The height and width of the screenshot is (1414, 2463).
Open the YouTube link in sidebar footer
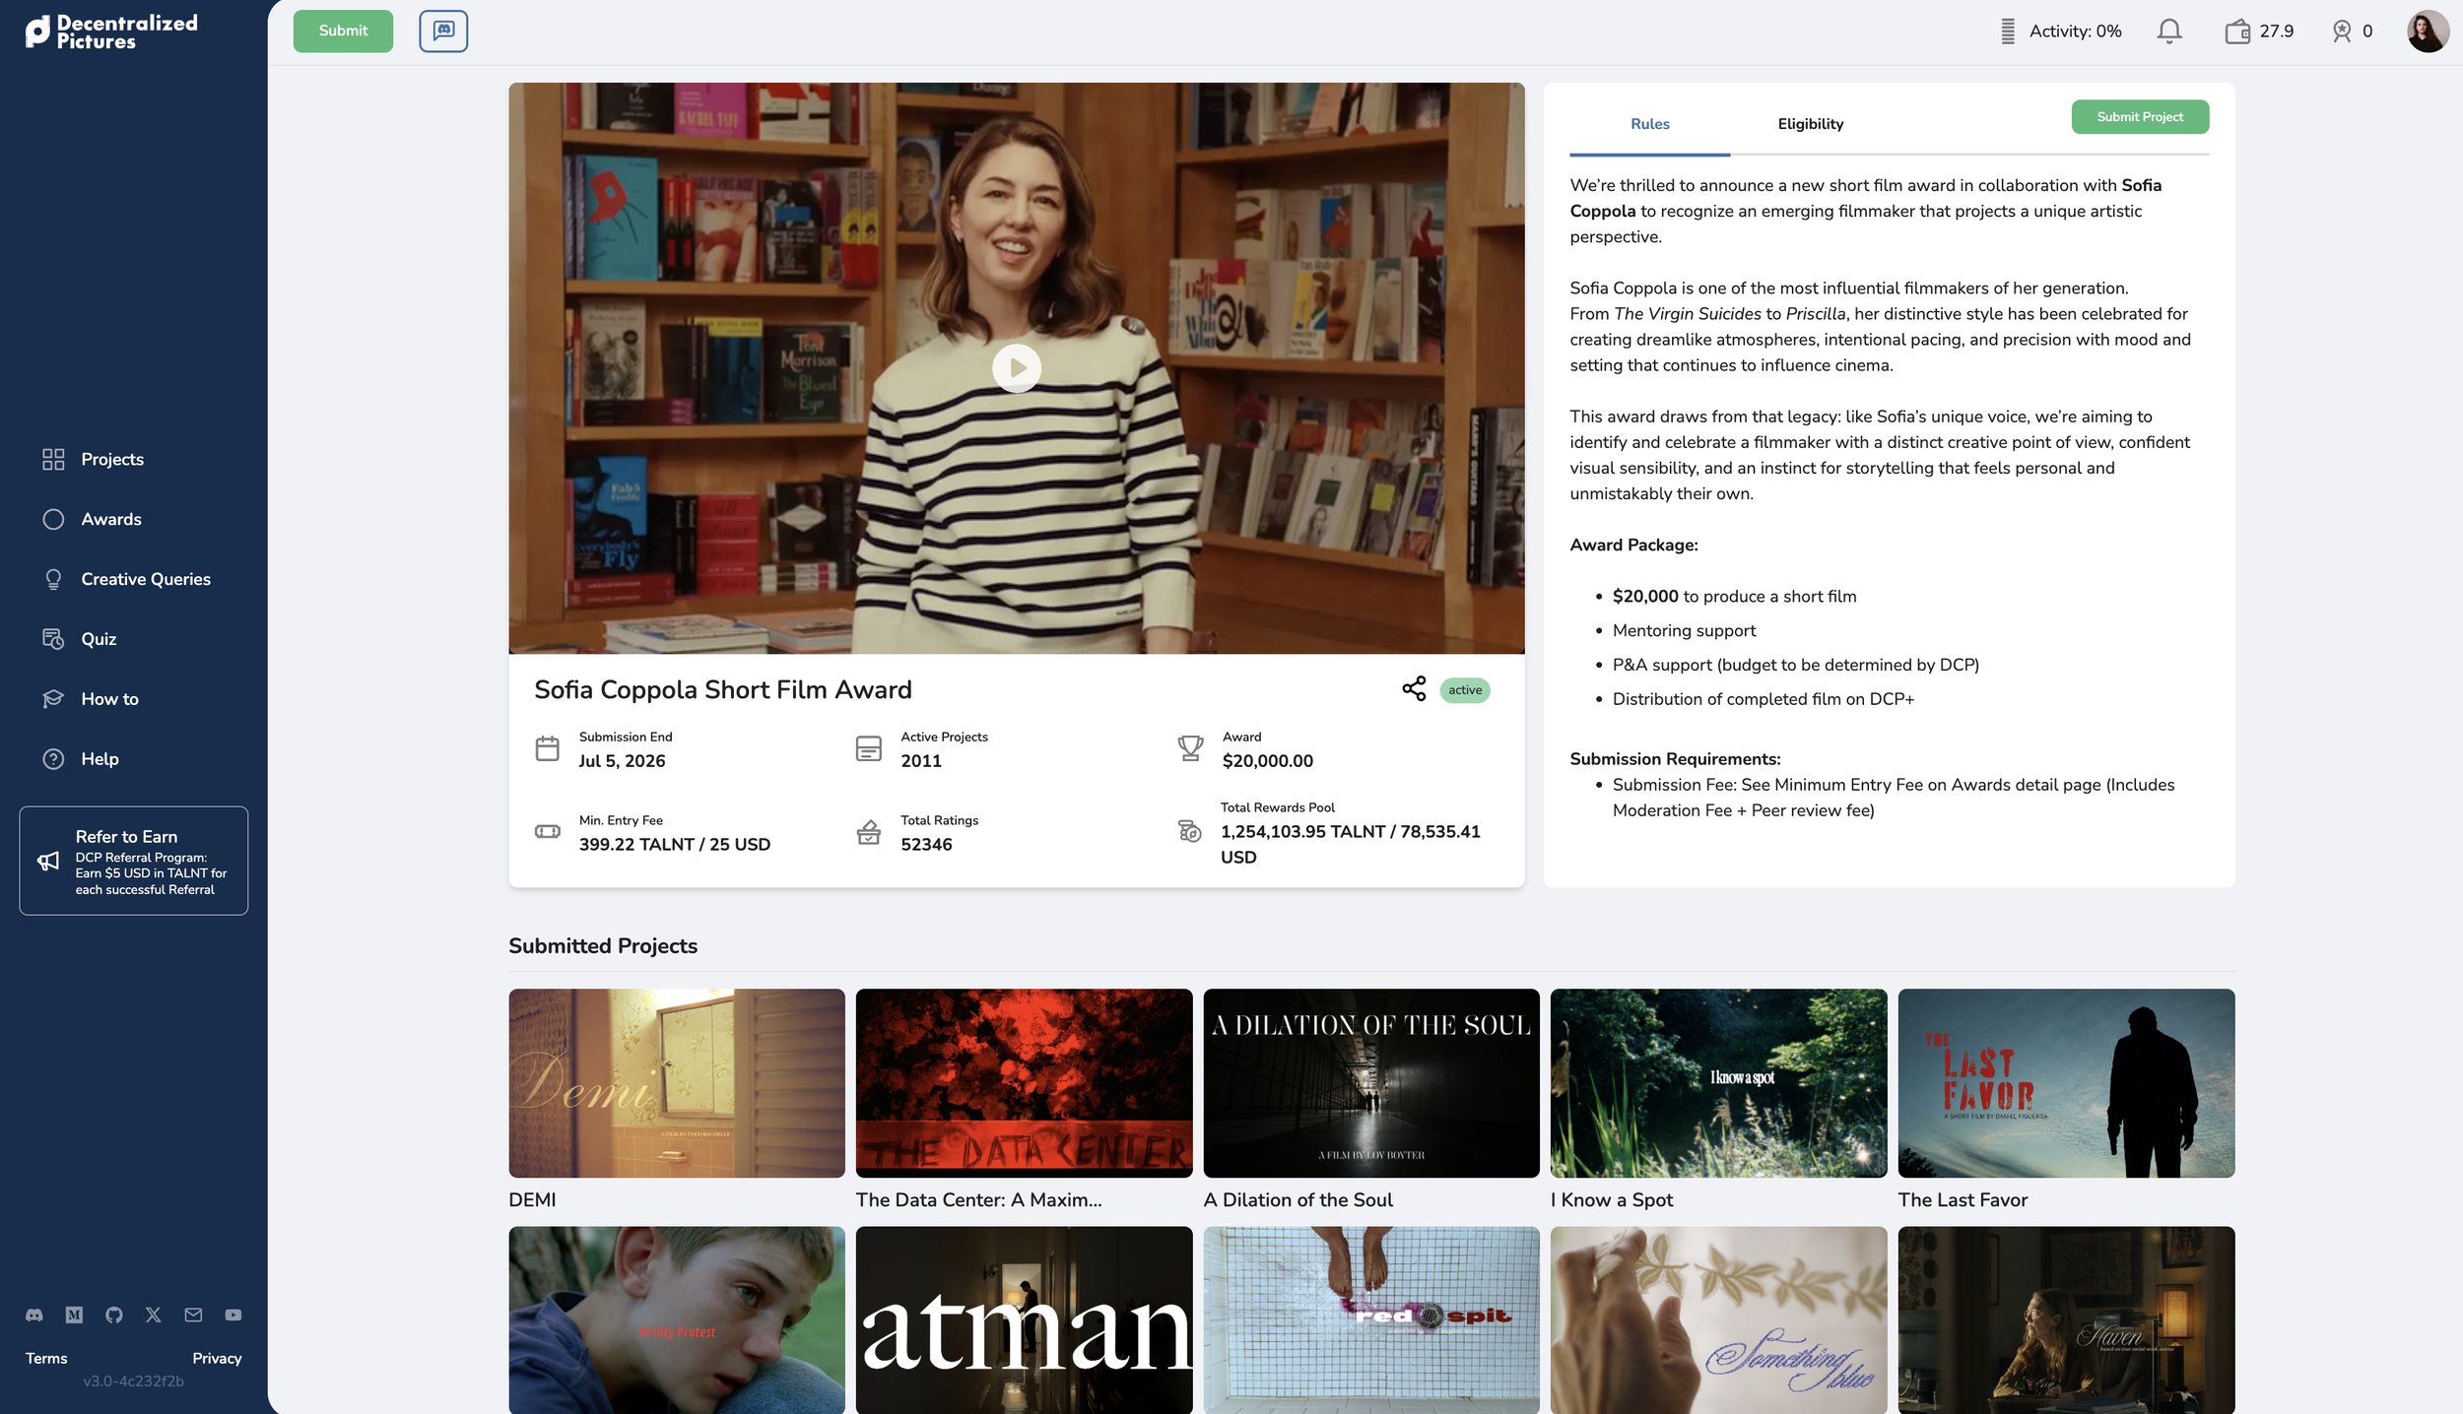click(x=233, y=1315)
